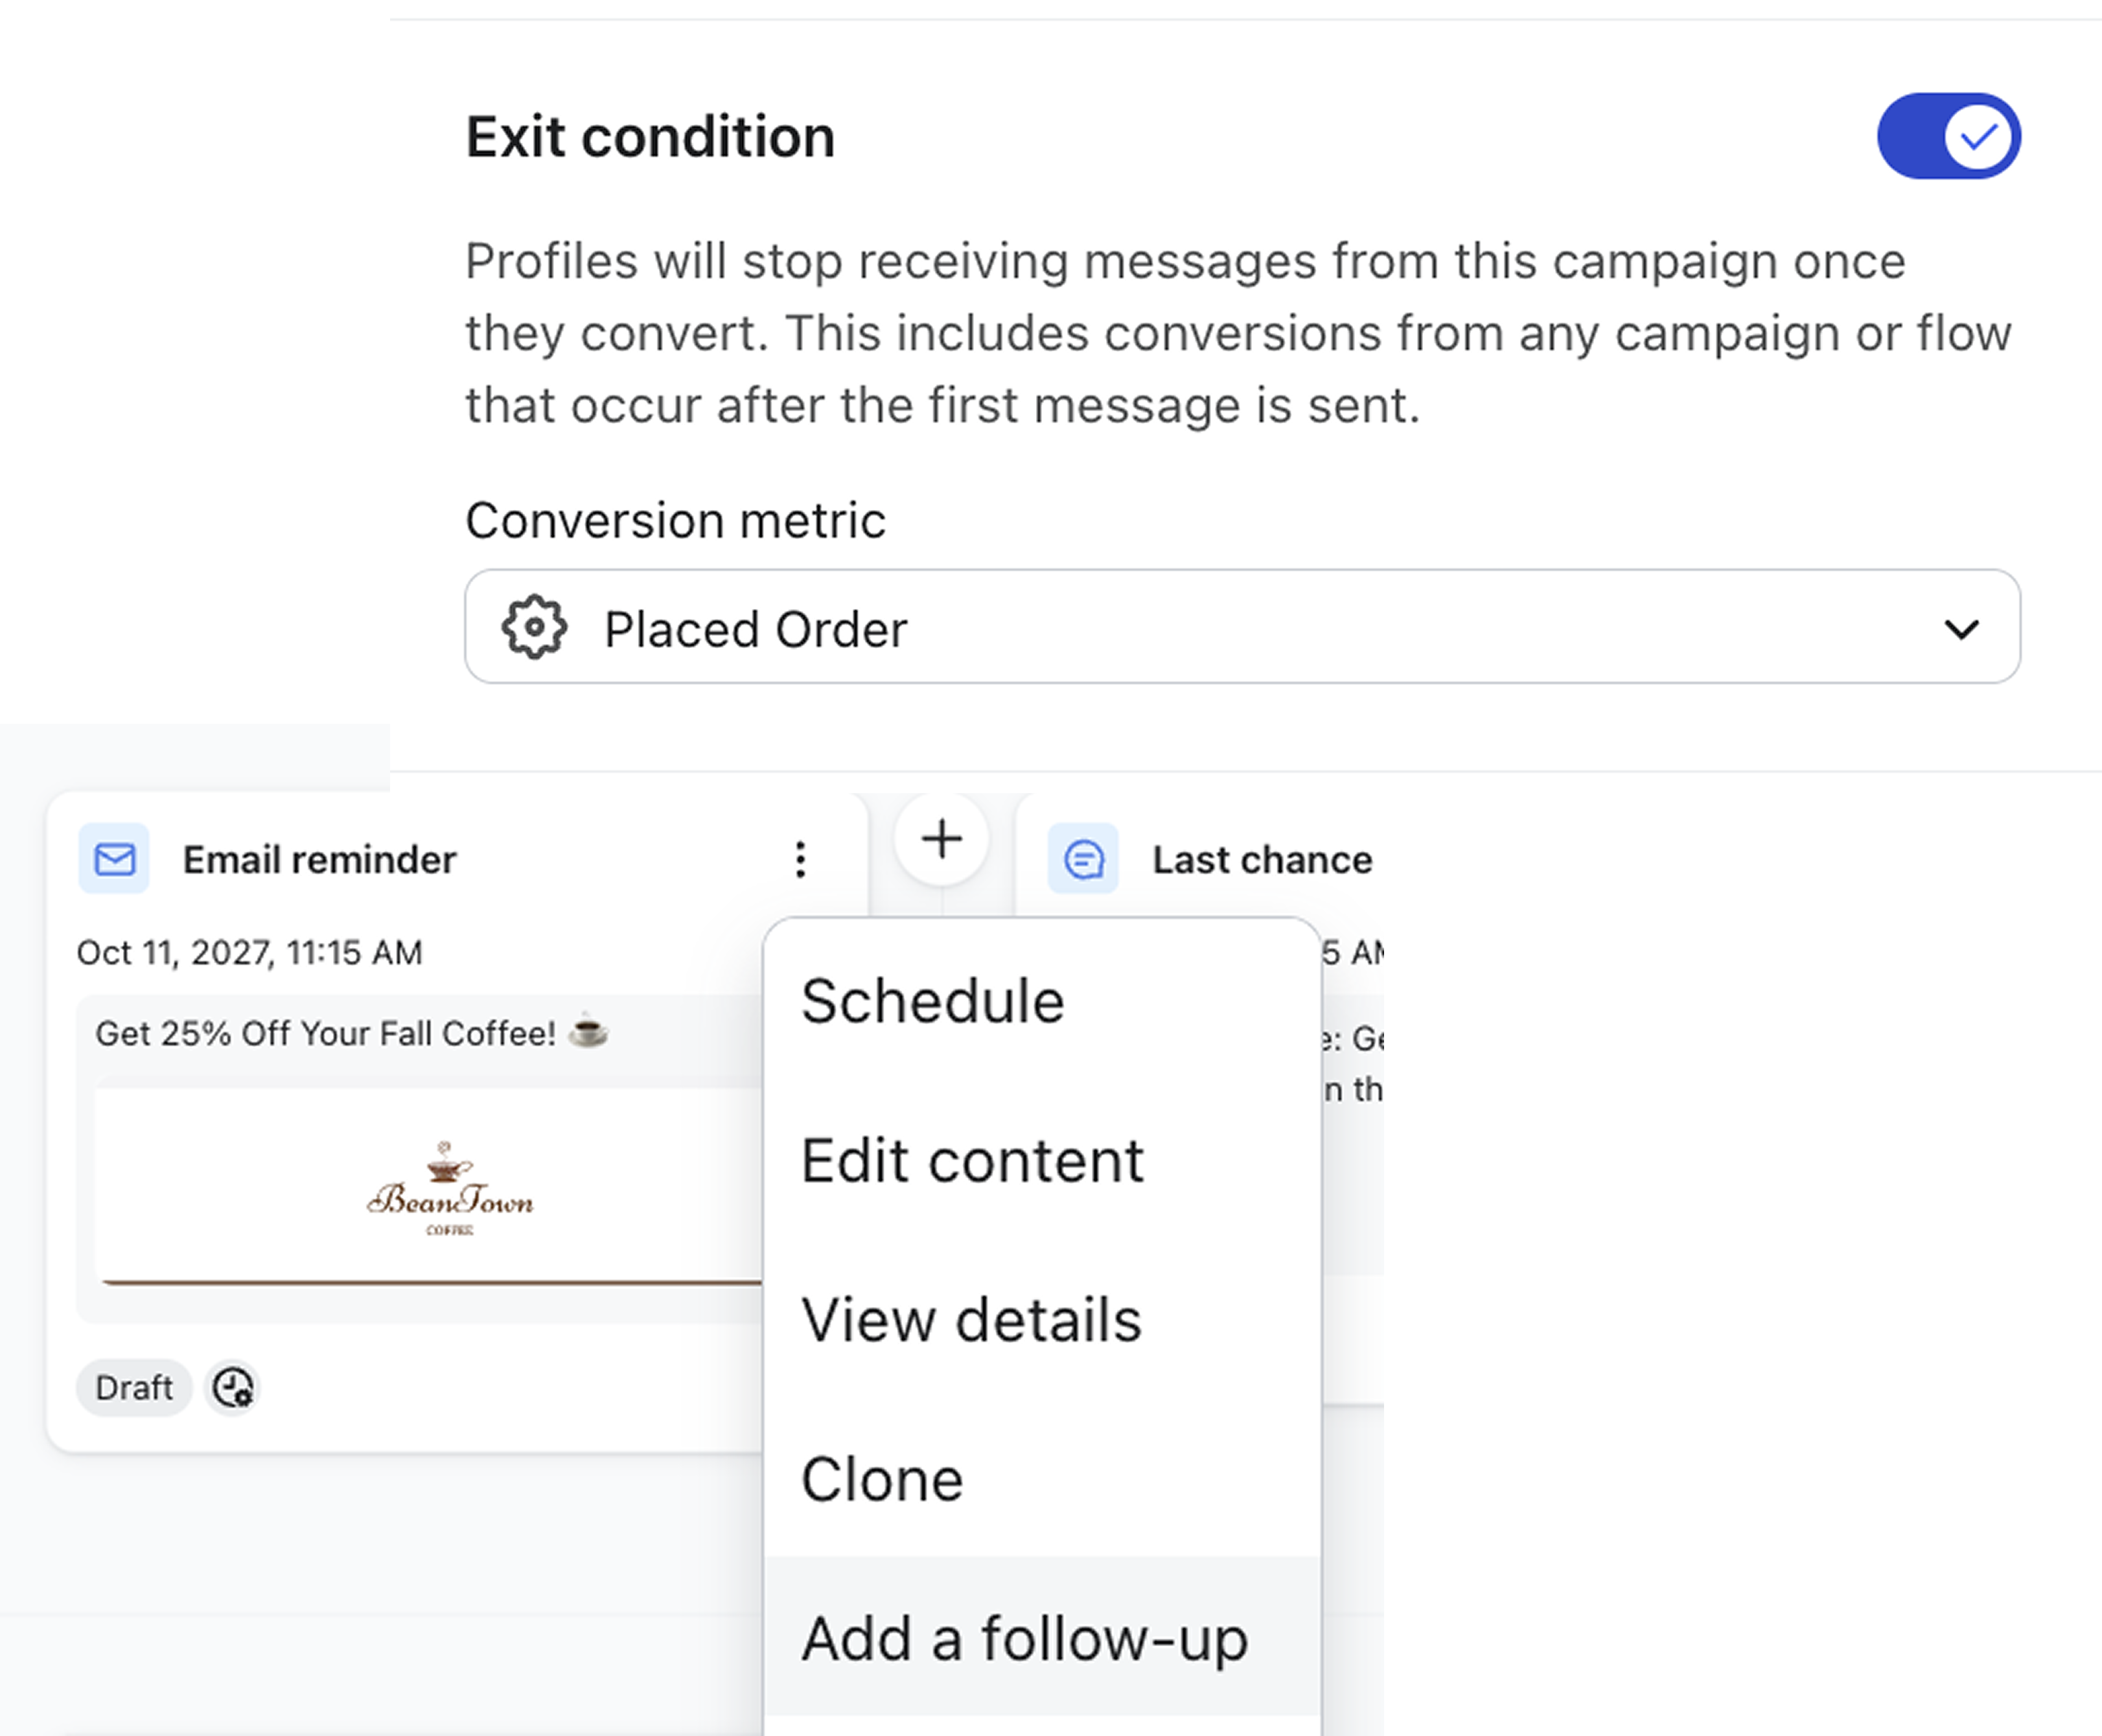Choose Edit content in the menu
This screenshot has height=1736, width=2102.
click(x=972, y=1160)
